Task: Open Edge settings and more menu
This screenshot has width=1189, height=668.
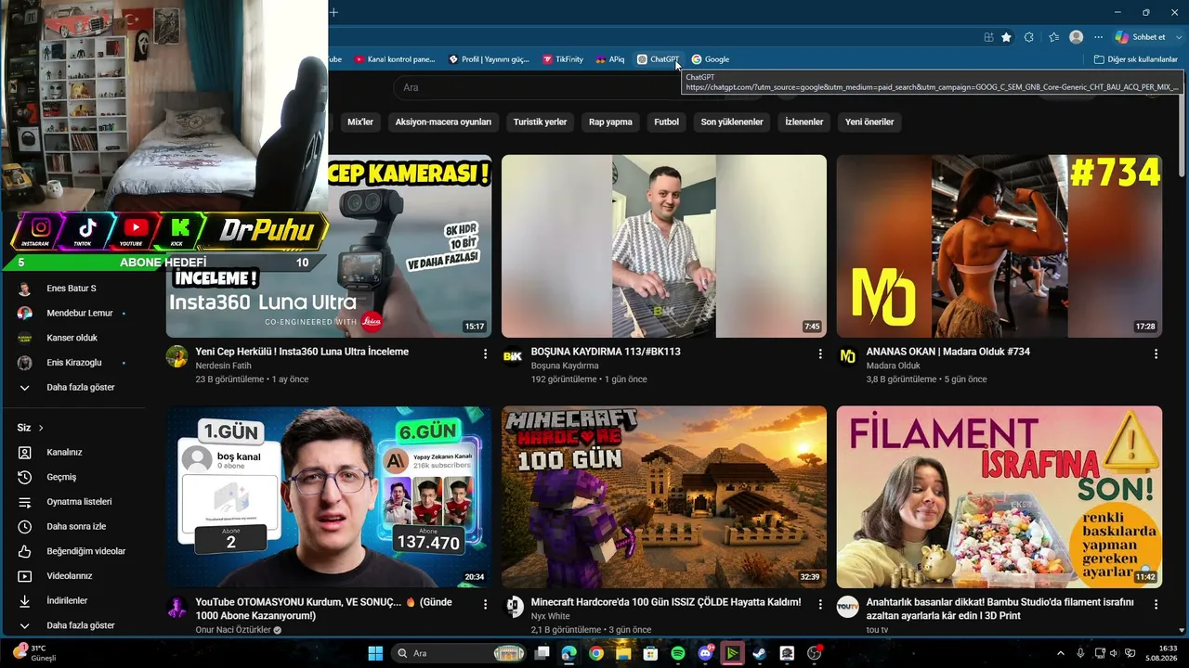Action: click(x=1099, y=37)
